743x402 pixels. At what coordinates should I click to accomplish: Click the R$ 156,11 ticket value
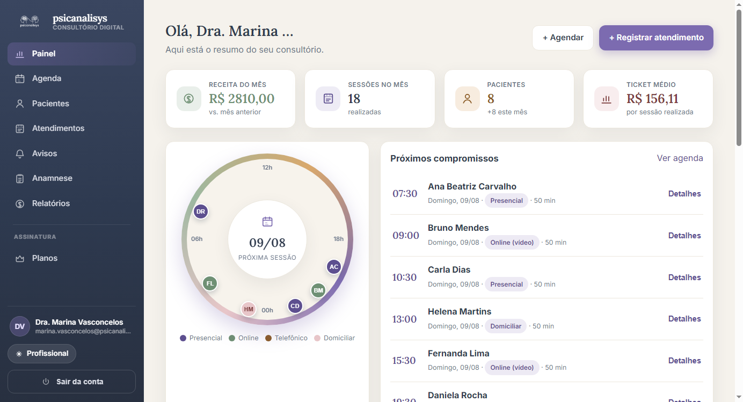click(x=652, y=99)
